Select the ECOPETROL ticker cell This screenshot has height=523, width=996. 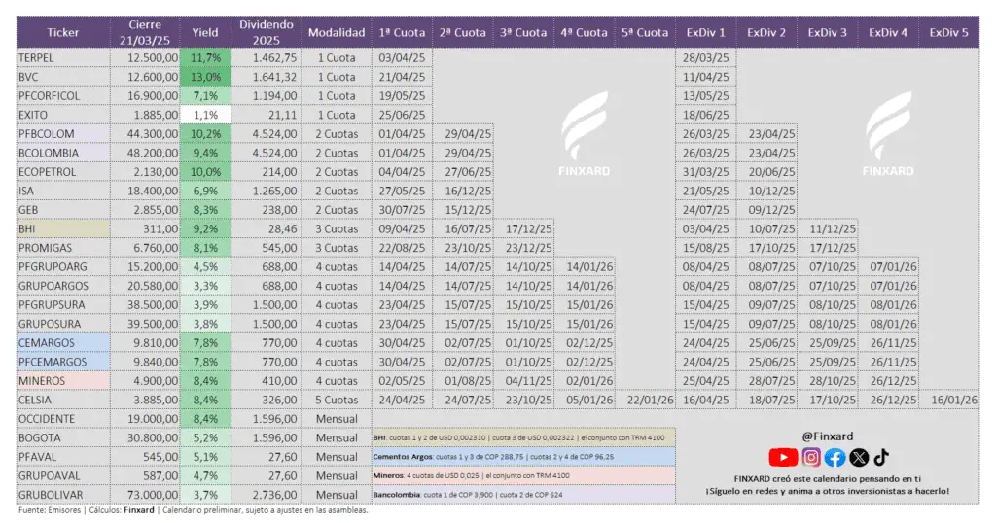tap(63, 172)
